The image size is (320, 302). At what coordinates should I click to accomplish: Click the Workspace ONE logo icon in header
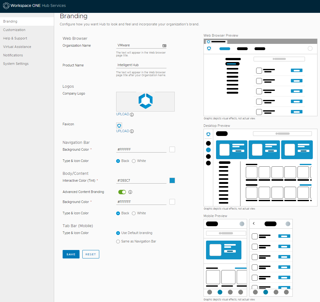coord(6,6)
